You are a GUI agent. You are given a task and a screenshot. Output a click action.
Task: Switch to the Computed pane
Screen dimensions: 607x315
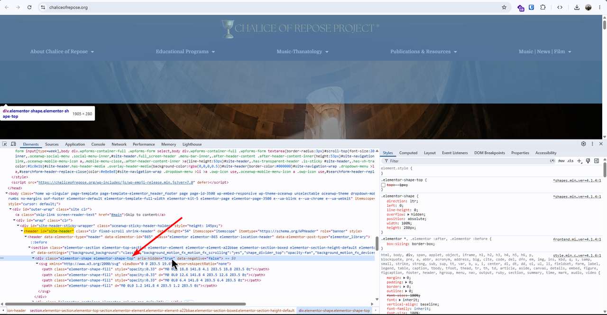pos(408,153)
